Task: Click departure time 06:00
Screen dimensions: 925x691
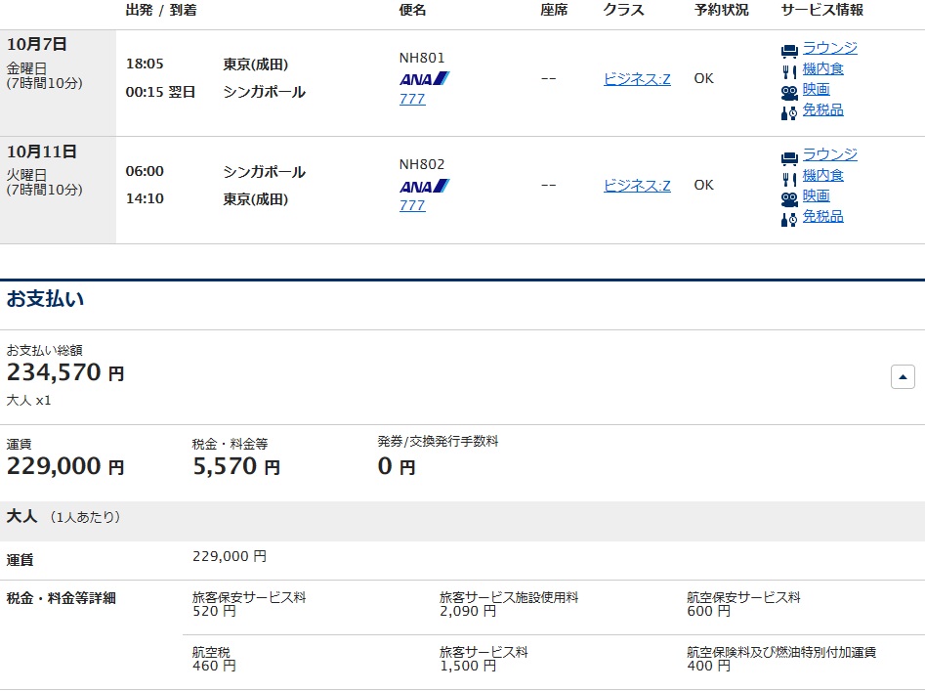Action: (x=145, y=171)
